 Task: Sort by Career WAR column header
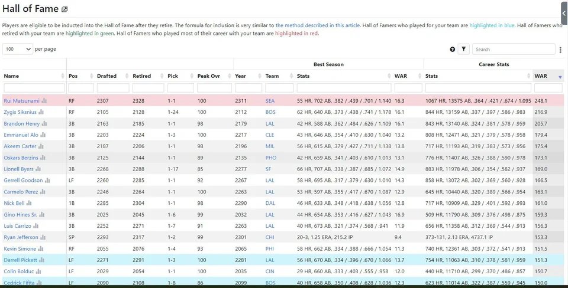pyautogui.click(x=548, y=76)
